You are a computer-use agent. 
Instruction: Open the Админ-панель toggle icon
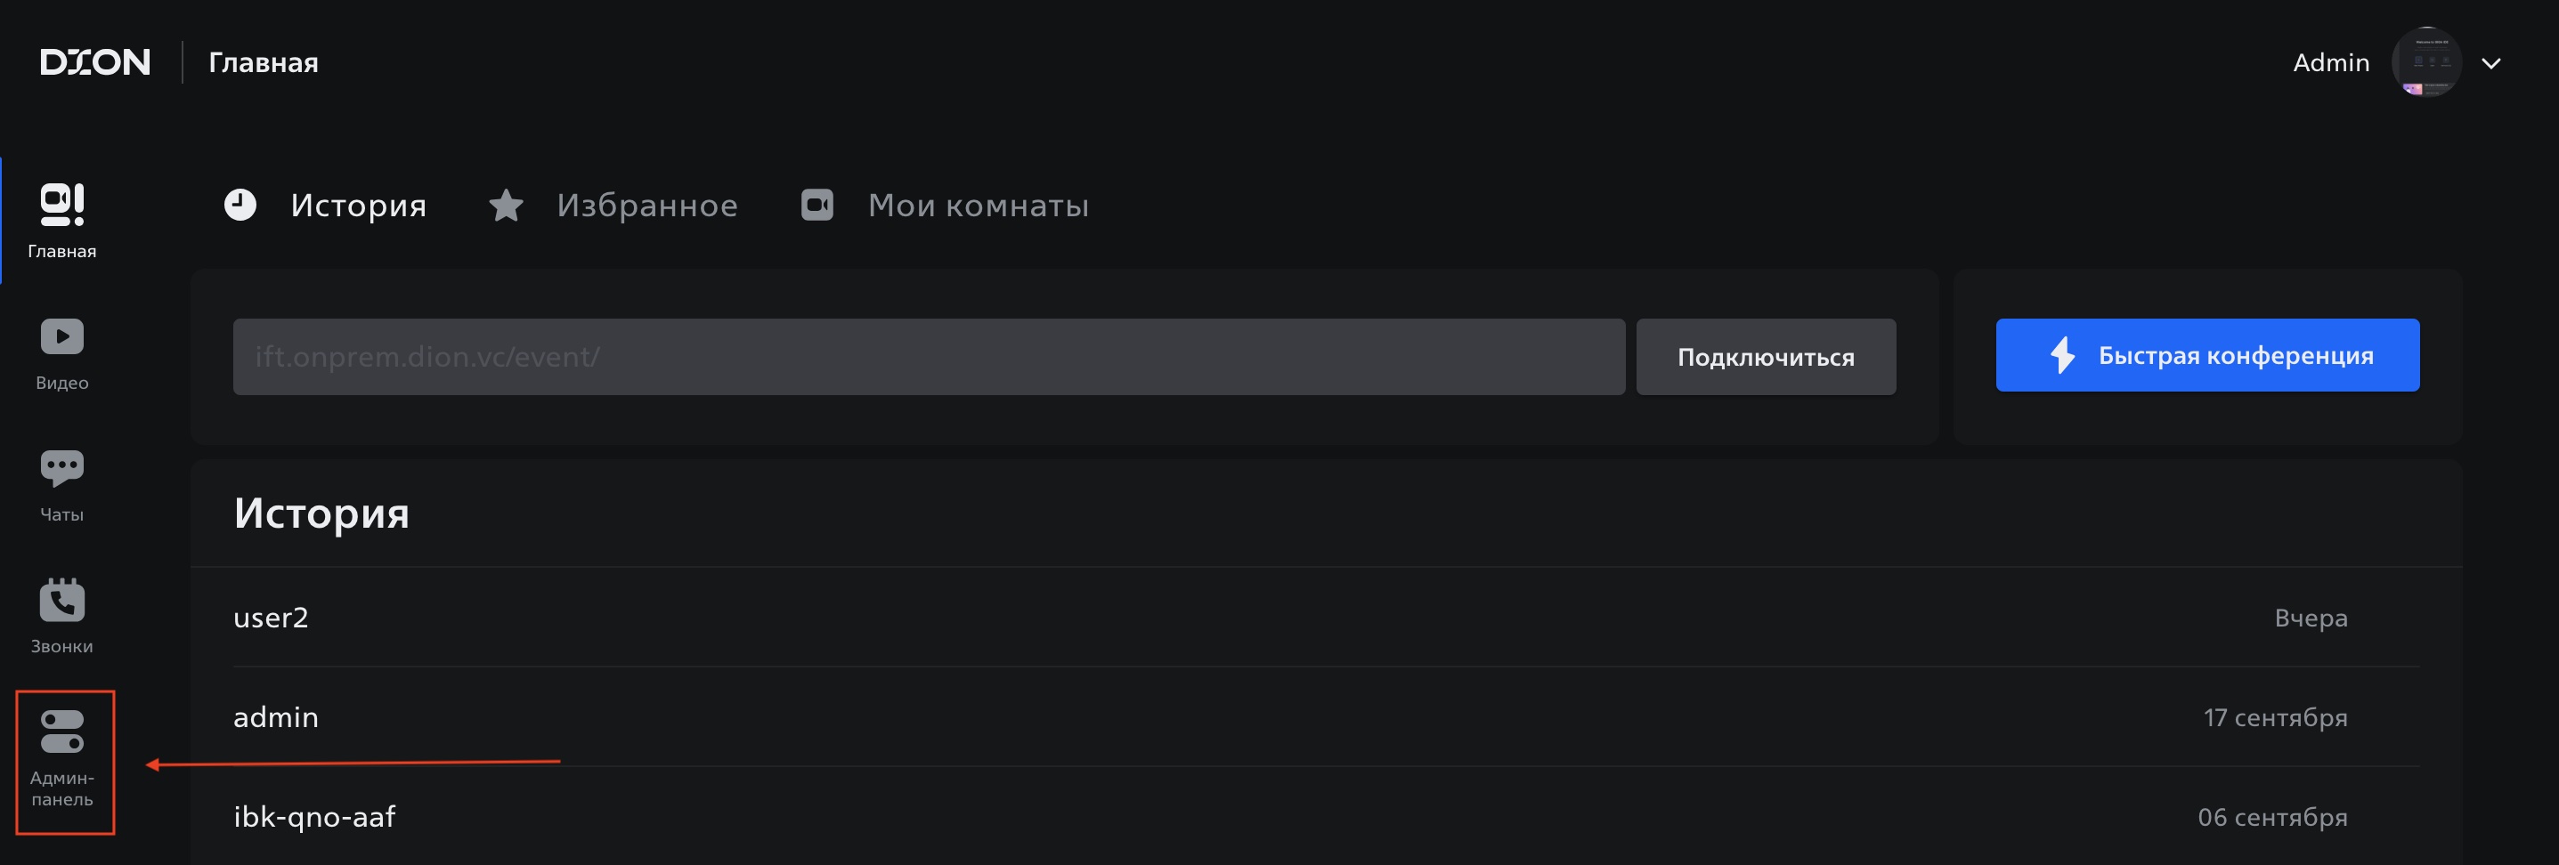61,731
